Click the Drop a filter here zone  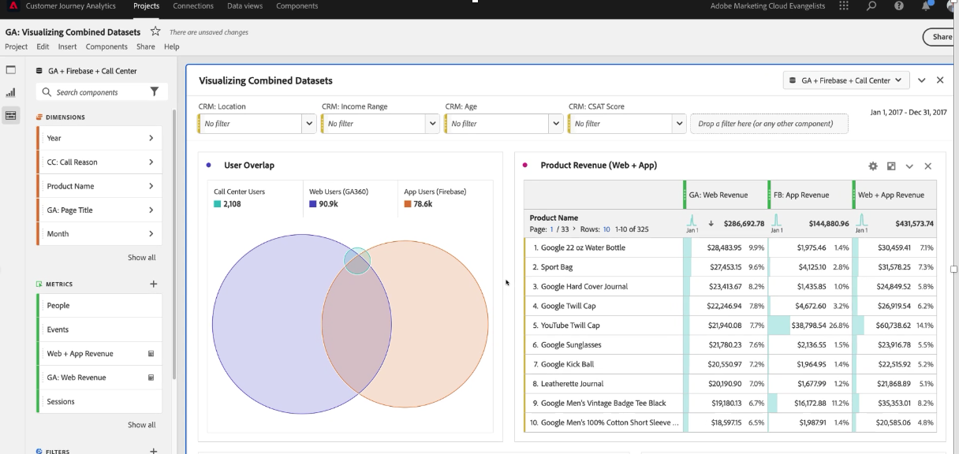(769, 124)
